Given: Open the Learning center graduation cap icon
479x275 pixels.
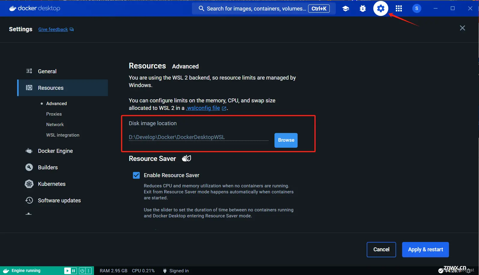Looking at the screenshot, I should pyautogui.click(x=346, y=8).
